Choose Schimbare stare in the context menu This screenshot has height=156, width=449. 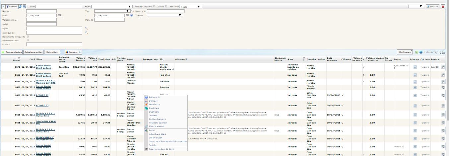[157, 134]
